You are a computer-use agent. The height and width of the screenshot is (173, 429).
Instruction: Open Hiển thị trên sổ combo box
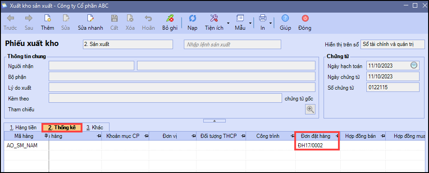click(392, 44)
